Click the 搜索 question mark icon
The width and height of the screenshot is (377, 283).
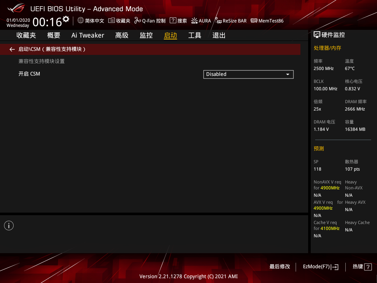[173, 21]
